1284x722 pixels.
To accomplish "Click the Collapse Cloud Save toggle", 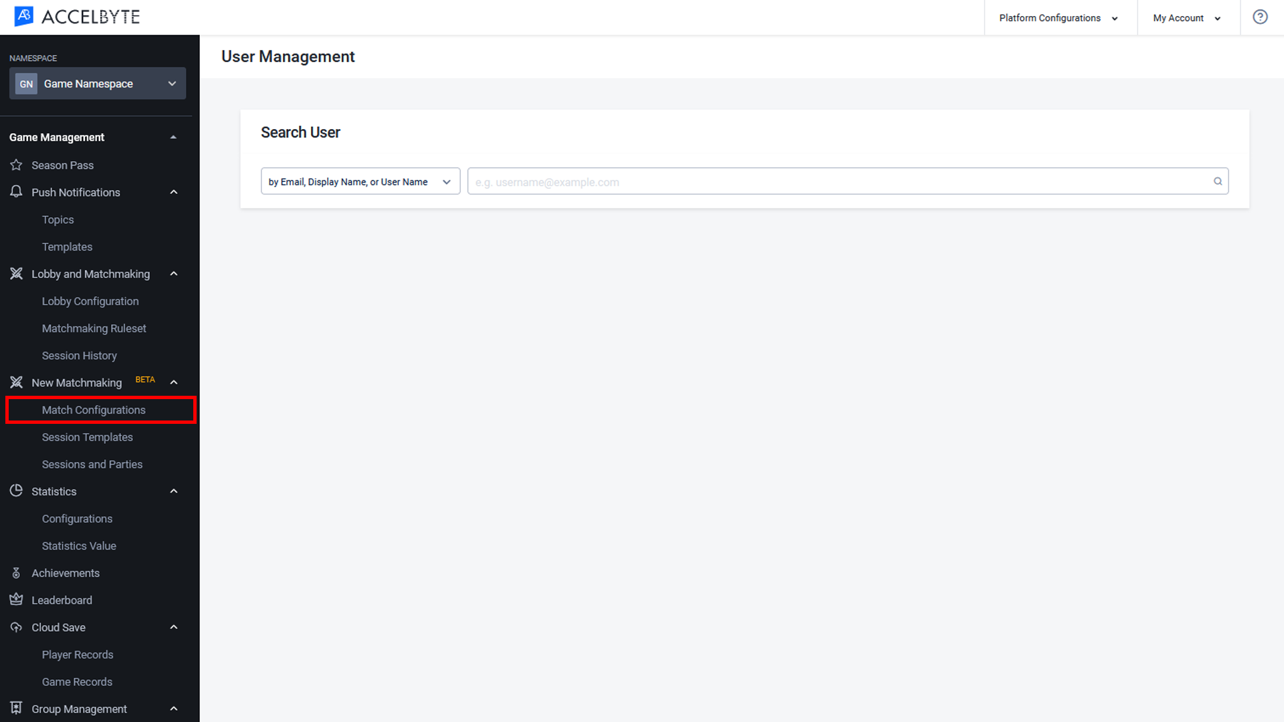I will 174,627.
